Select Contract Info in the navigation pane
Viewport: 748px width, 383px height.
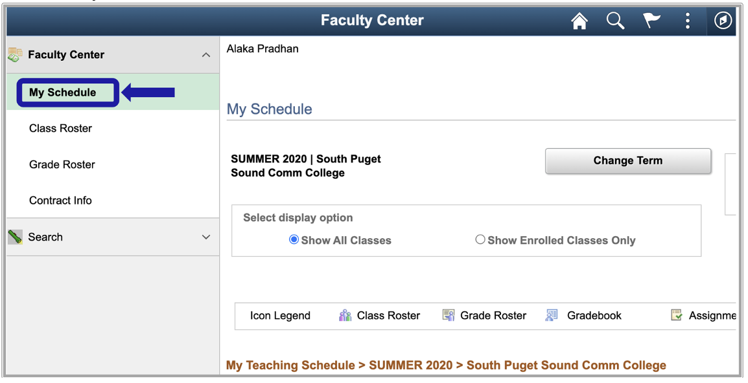point(60,200)
